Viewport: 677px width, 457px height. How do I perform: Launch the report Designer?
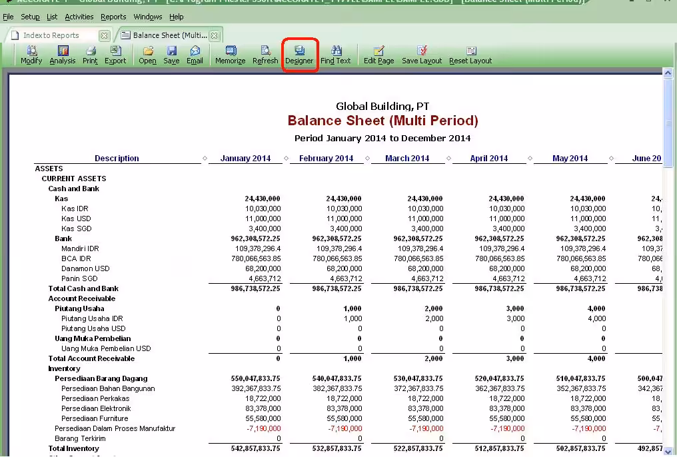[x=299, y=55]
